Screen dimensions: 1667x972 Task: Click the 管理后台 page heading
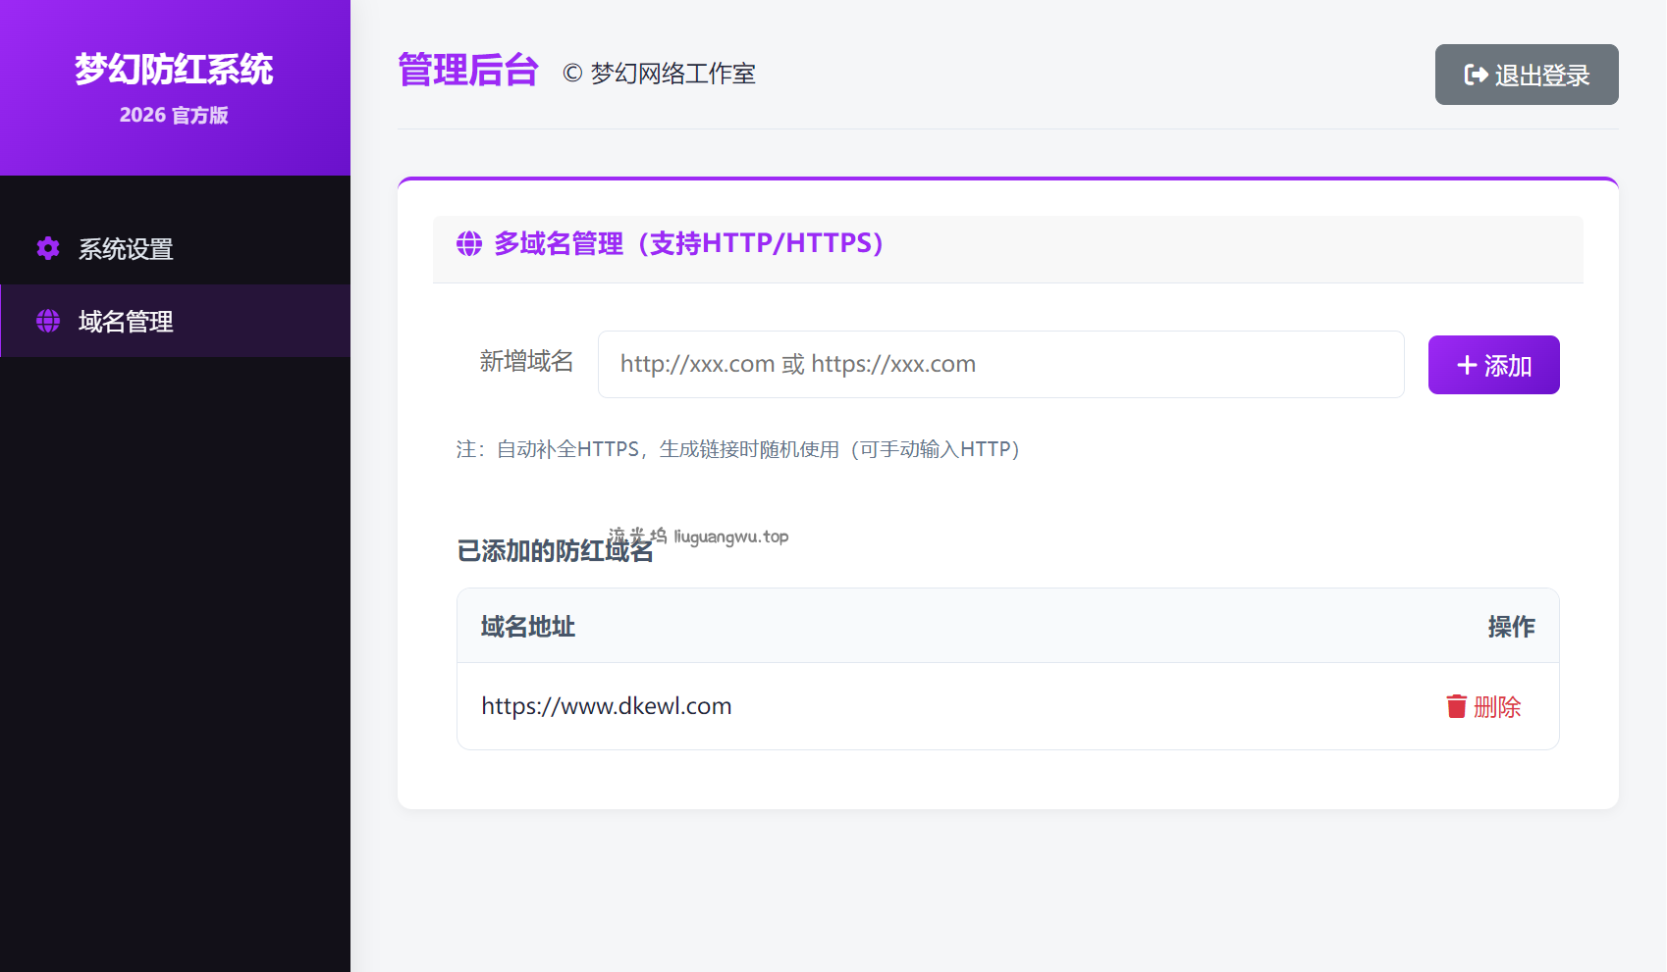click(468, 71)
